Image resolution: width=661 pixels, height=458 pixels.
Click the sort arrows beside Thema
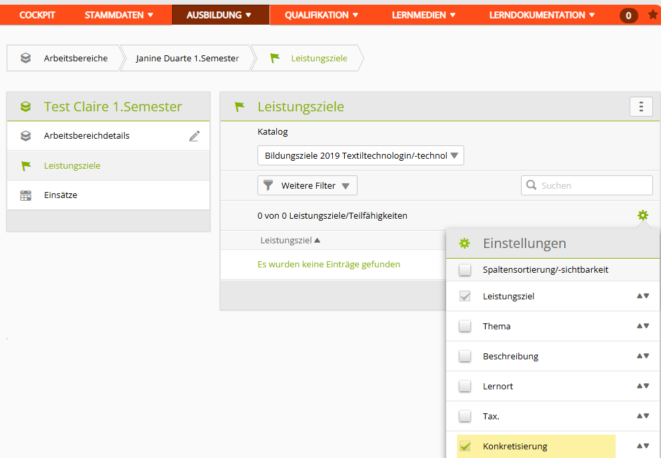click(x=643, y=326)
